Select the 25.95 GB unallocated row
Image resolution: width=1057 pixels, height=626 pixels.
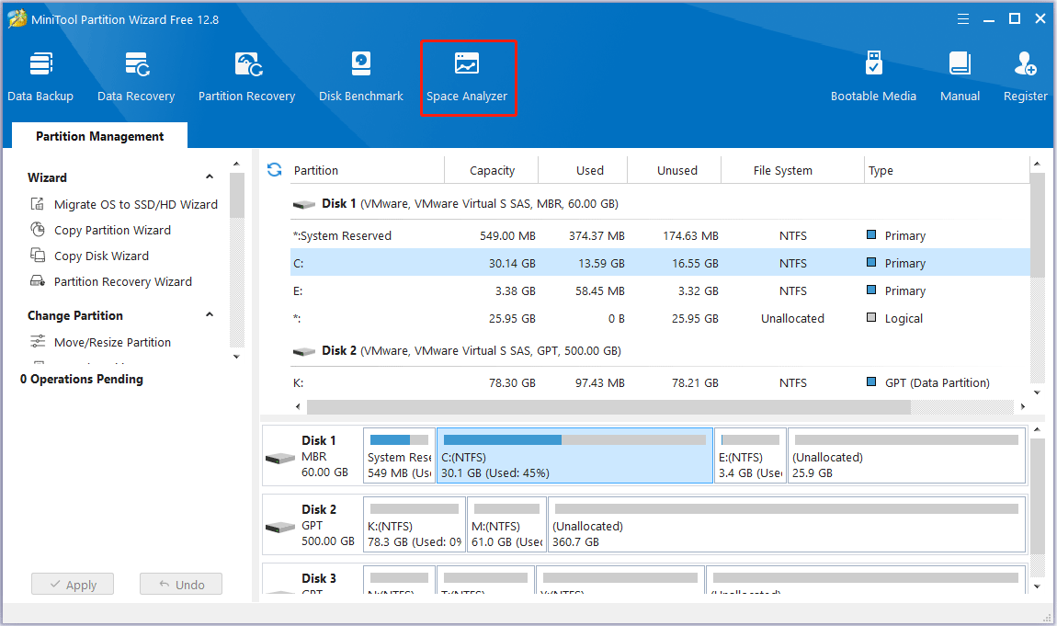coord(660,318)
